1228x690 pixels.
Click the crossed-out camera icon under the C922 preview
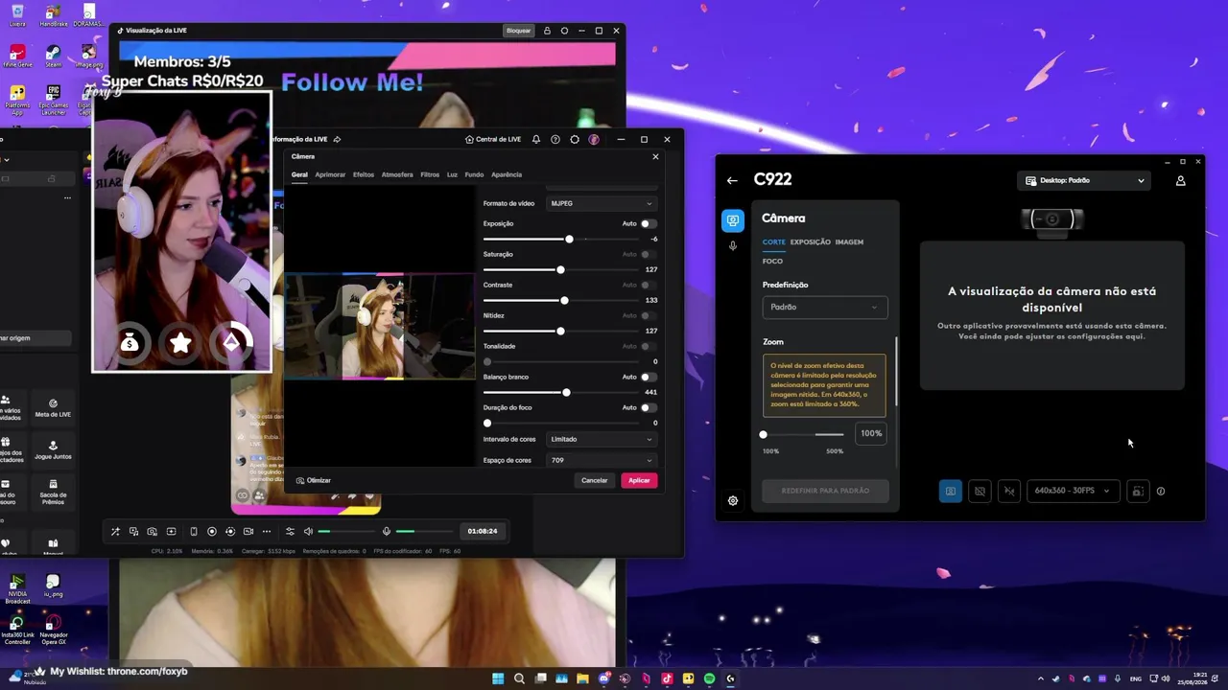(1009, 491)
